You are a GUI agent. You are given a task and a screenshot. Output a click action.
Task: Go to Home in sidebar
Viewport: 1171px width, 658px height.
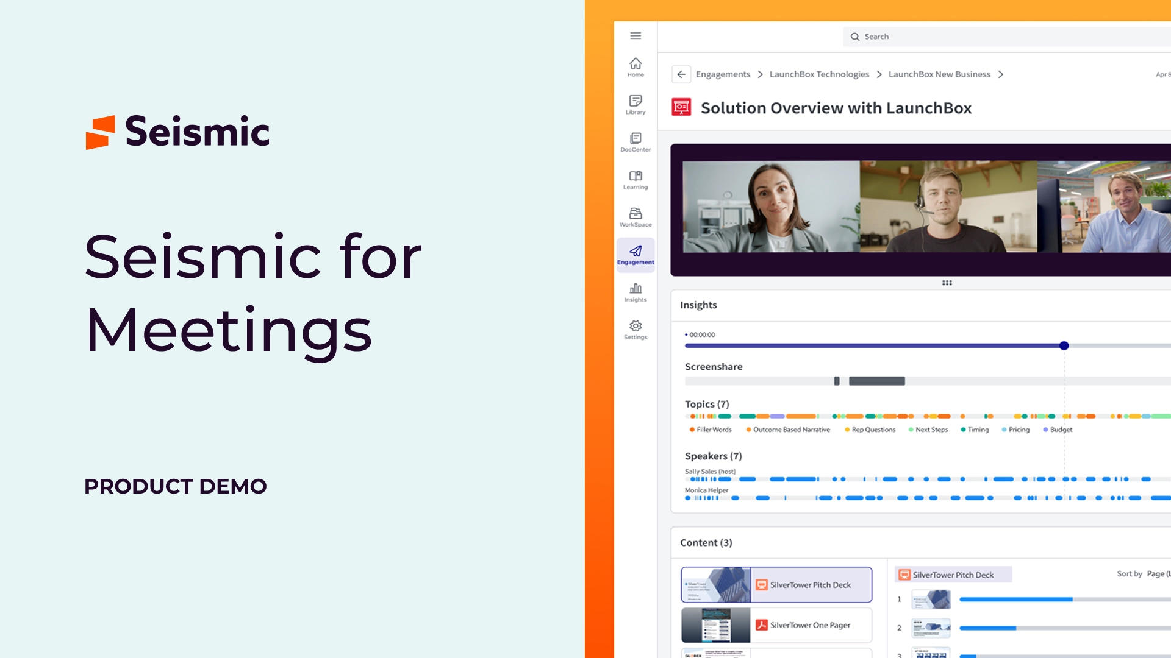[636, 67]
